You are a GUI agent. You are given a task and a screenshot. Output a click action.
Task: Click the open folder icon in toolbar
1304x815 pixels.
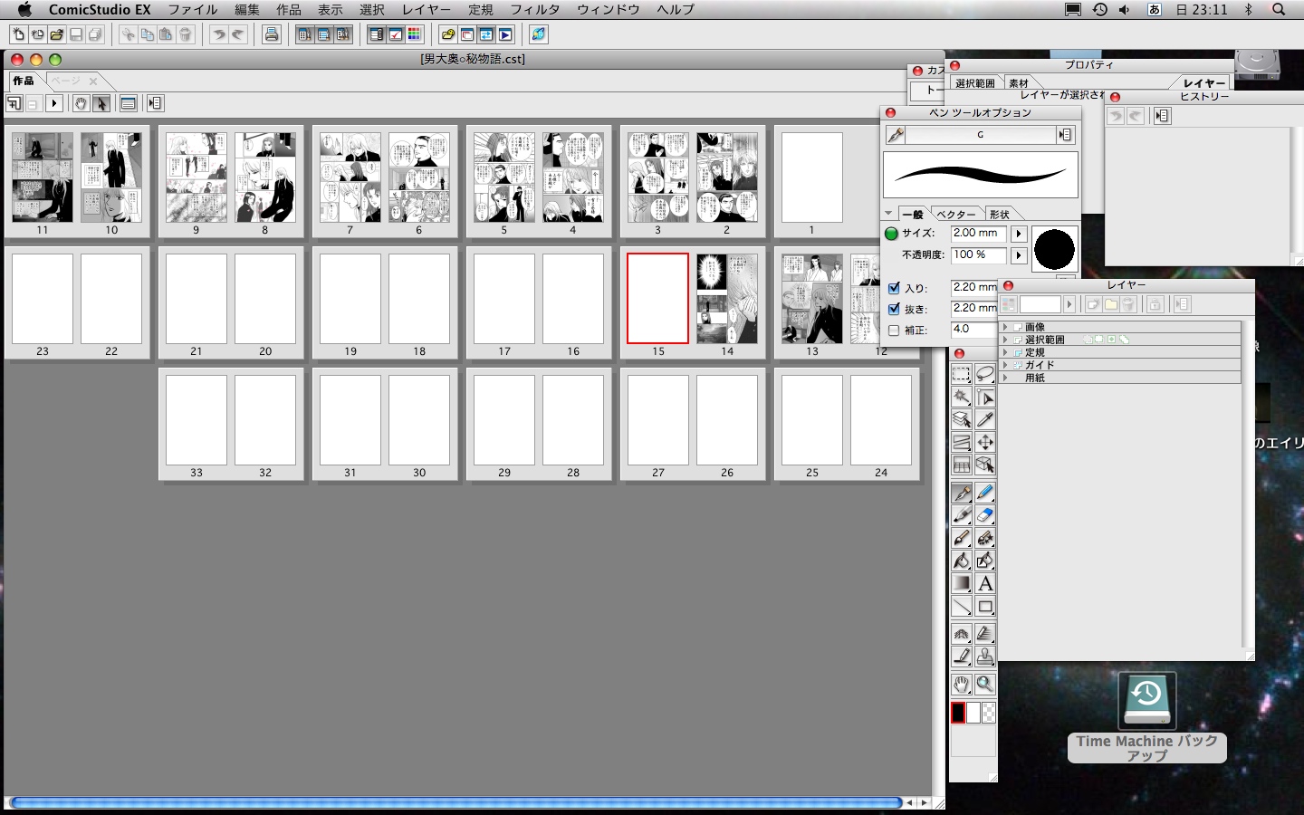point(57,34)
